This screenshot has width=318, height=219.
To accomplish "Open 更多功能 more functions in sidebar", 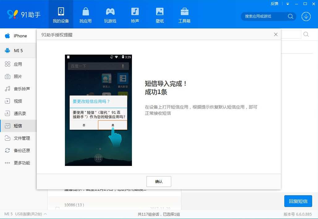I will point(18,163).
